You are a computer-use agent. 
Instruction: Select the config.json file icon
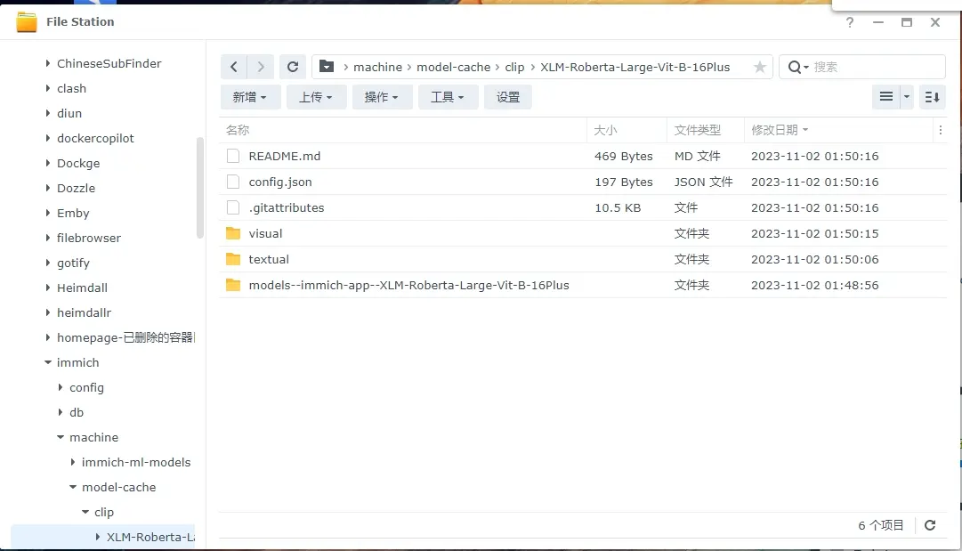[x=233, y=182]
